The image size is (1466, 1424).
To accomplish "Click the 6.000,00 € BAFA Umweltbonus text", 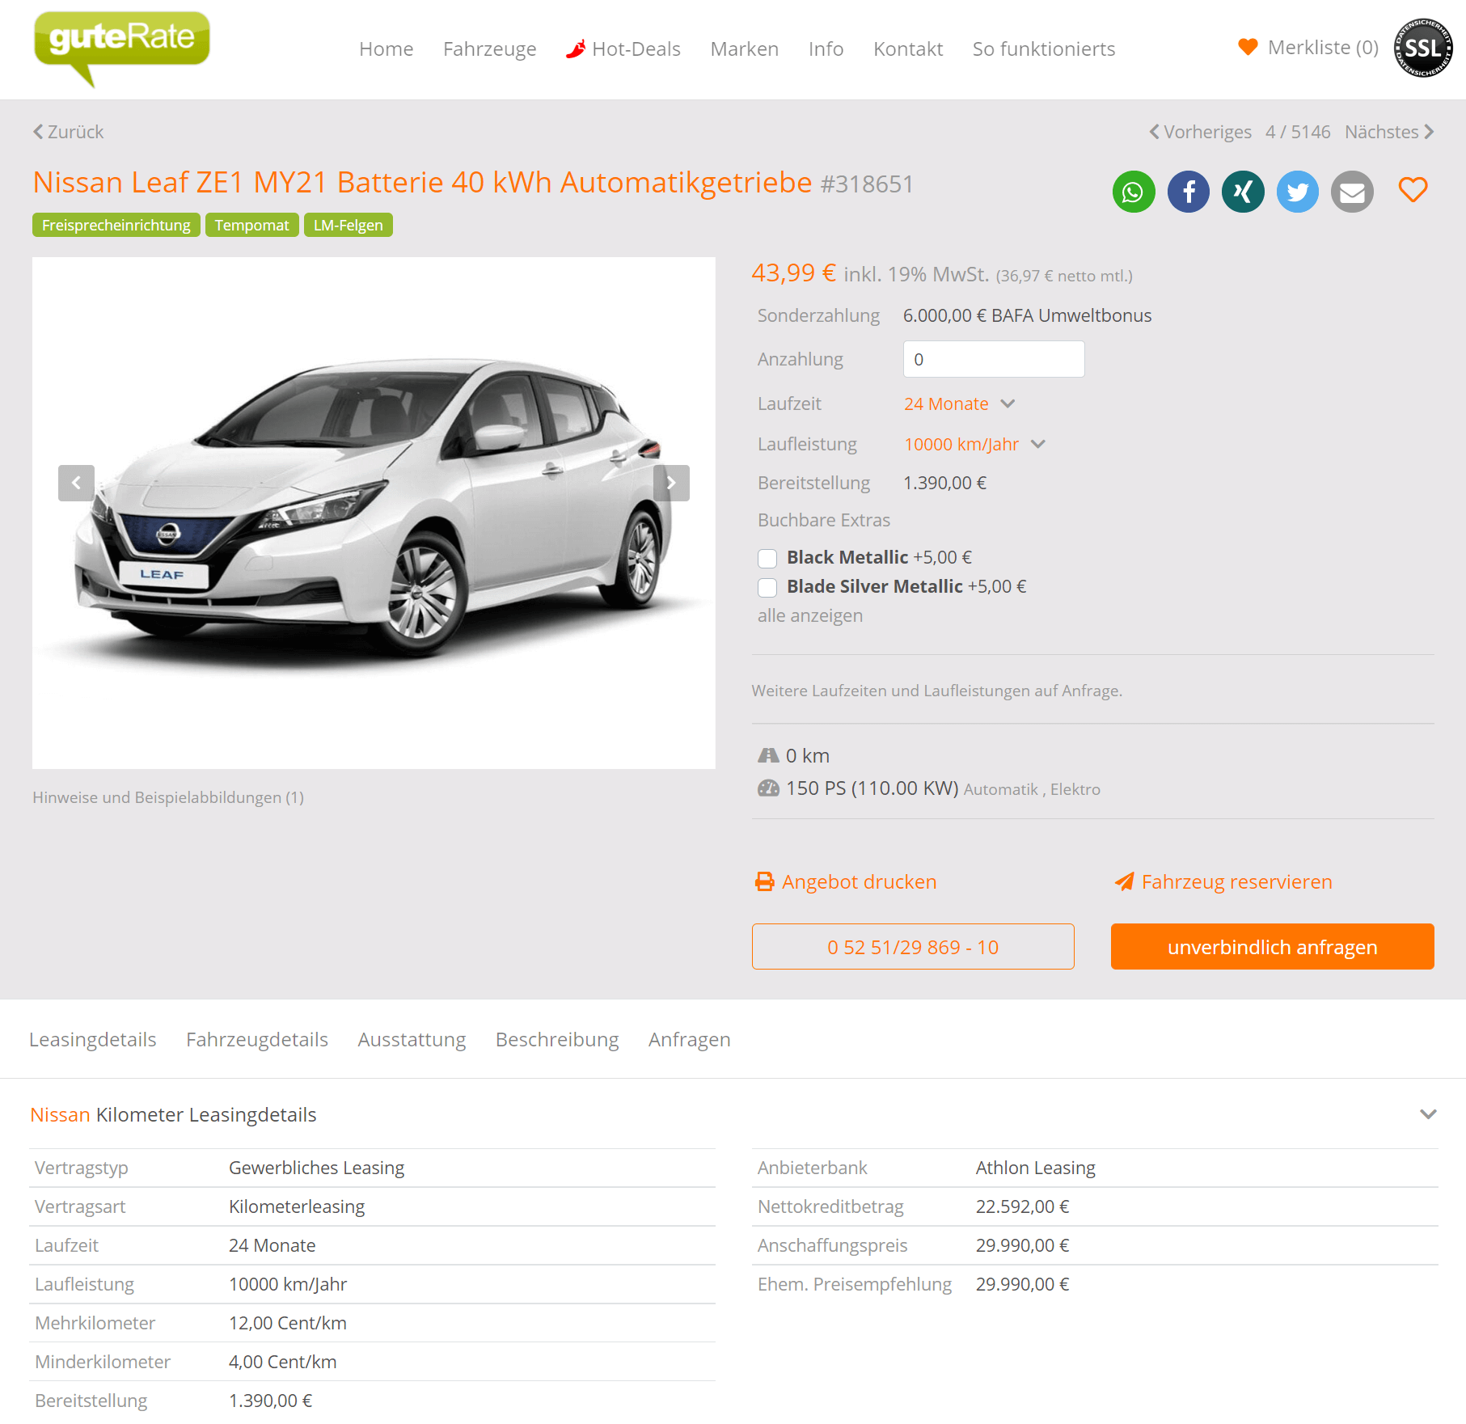I will [1027, 315].
